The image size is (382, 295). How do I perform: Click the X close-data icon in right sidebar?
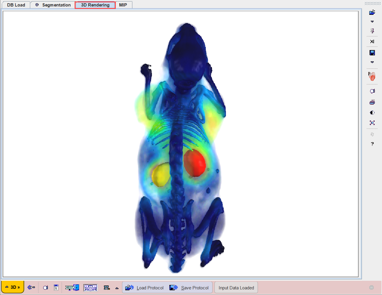(x=372, y=41)
